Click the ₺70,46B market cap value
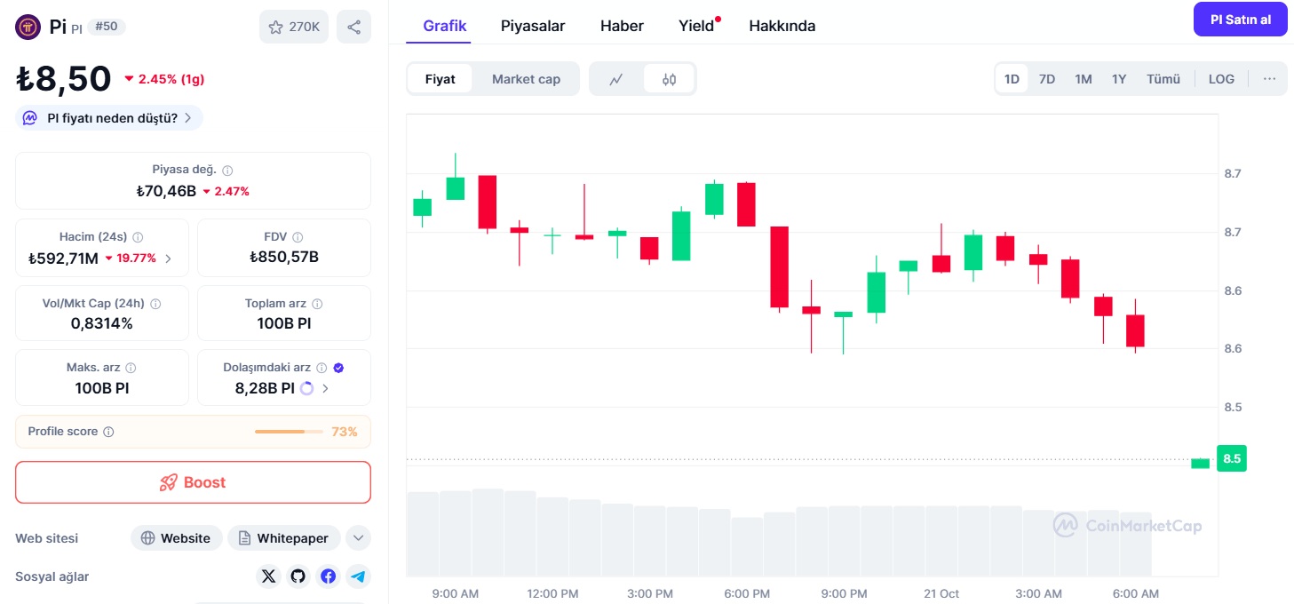Image resolution: width=1294 pixels, height=604 pixels. click(x=166, y=190)
